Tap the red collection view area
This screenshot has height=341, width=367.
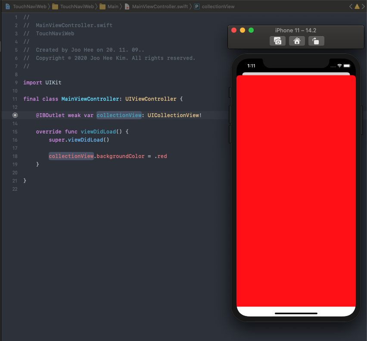pyautogui.click(x=296, y=189)
